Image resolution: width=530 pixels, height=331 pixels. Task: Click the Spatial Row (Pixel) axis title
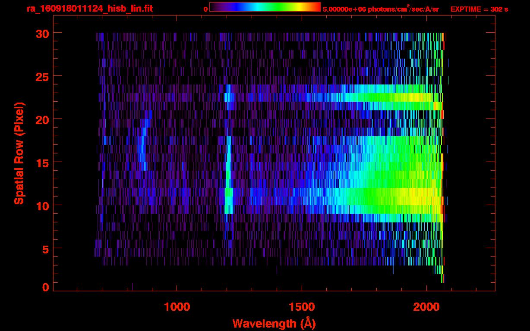click(19, 153)
